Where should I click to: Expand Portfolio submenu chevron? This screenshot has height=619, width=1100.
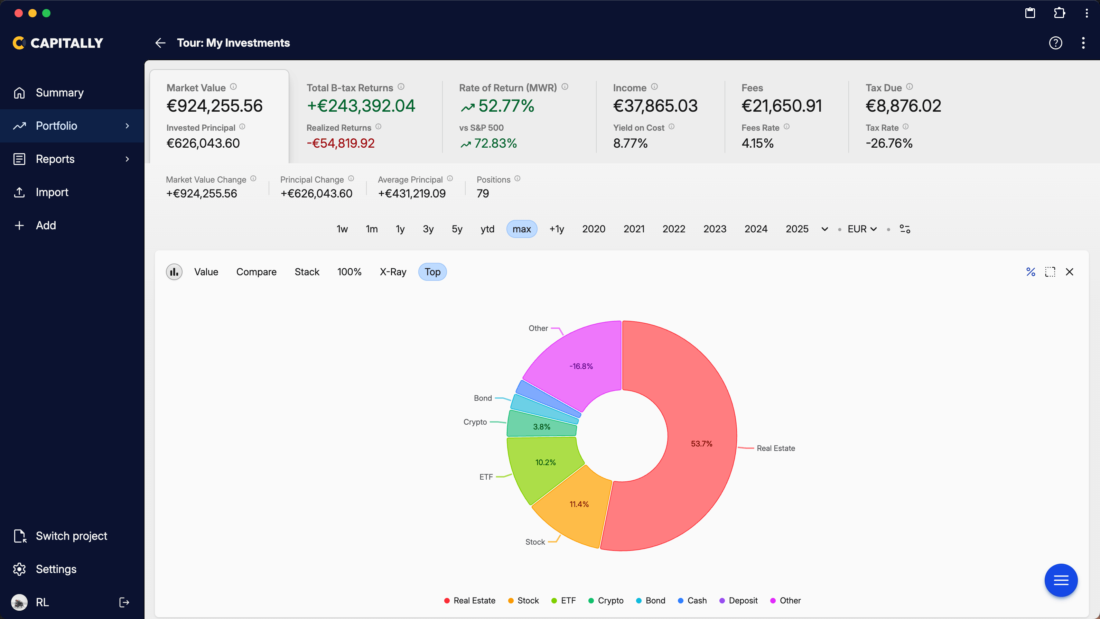coord(127,126)
